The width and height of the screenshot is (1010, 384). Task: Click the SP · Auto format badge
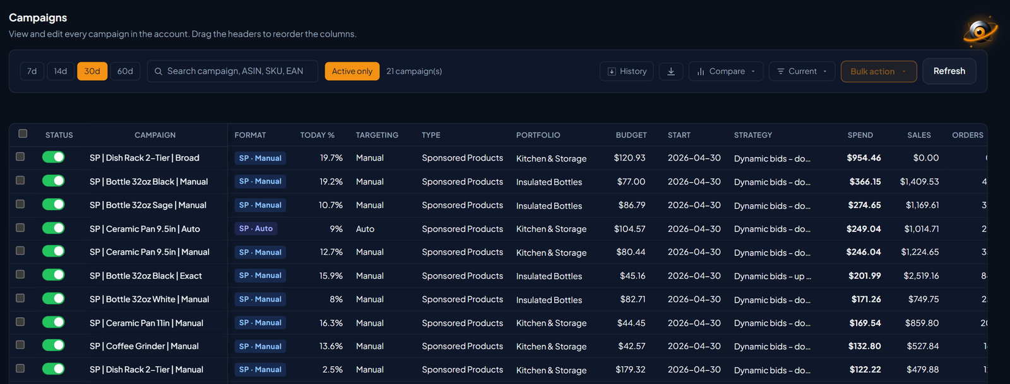(x=256, y=228)
